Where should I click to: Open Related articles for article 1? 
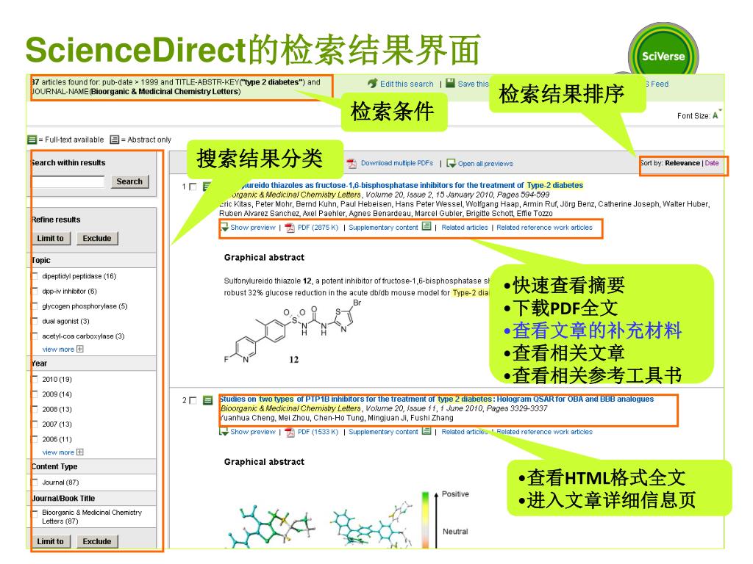point(465,228)
